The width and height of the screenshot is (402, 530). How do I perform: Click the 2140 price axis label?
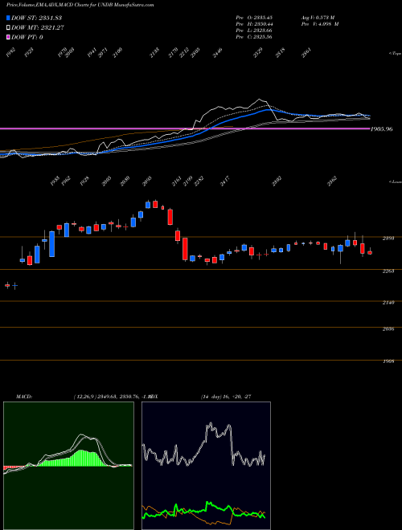coord(388,303)
